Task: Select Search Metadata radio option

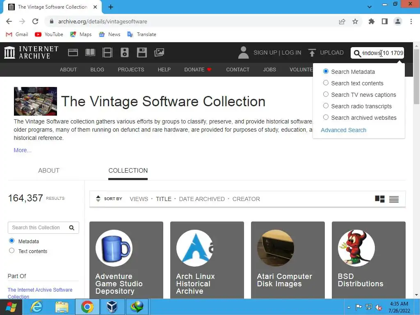Action: tap(326, 71)
